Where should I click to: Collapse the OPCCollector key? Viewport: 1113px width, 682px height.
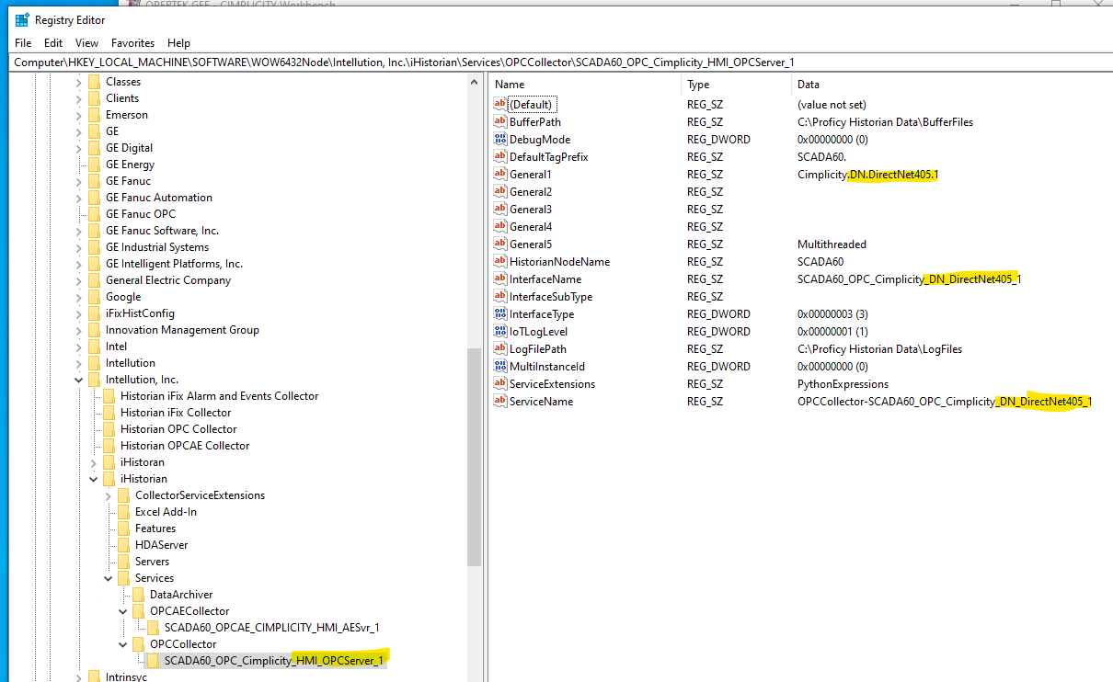tap(122, 644)
